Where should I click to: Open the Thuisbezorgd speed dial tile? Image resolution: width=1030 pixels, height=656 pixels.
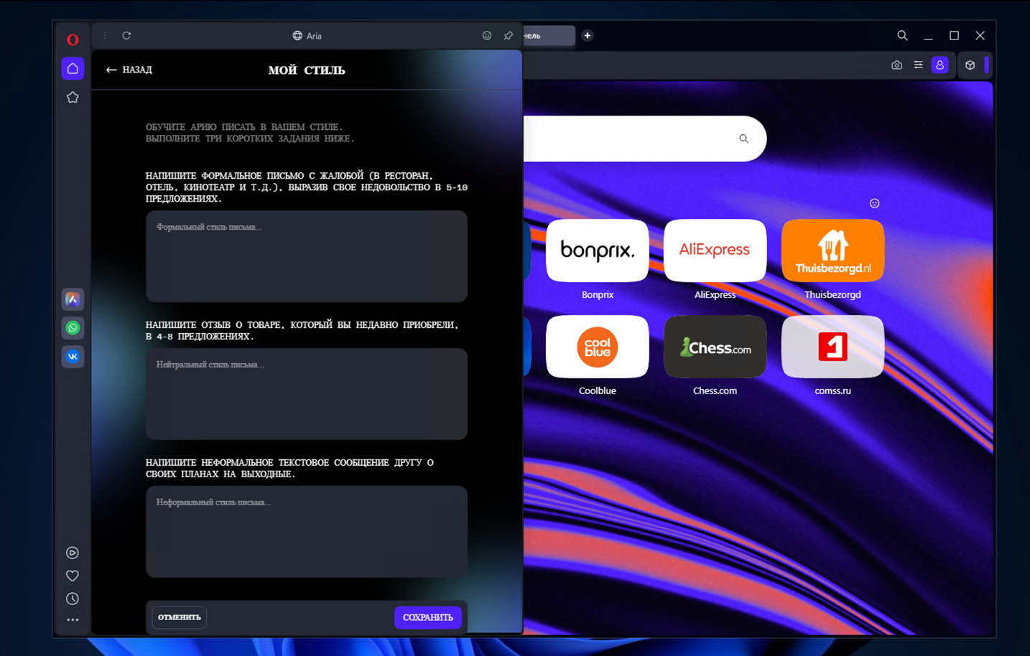click(833, 250)
